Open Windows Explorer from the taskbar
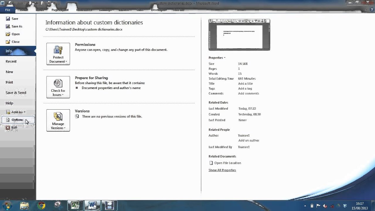Image resolution: width=375 pixels, height=211 pixels. coord(25,205)
